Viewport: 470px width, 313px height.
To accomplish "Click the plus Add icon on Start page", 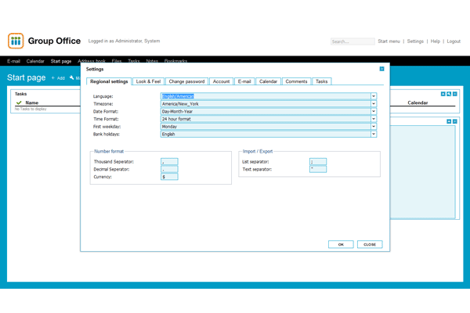I will pos(53,78).
